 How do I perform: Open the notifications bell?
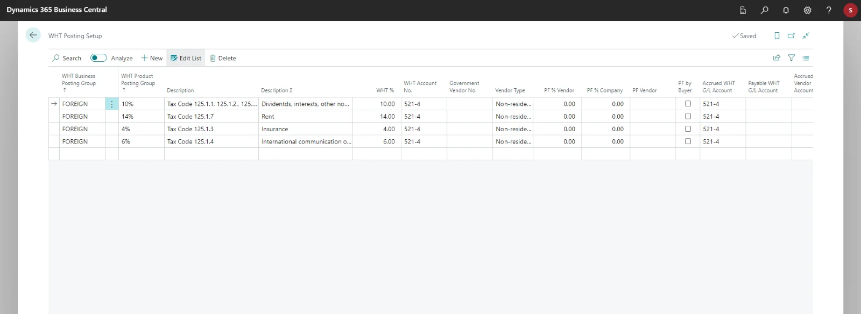coord(786,10)
